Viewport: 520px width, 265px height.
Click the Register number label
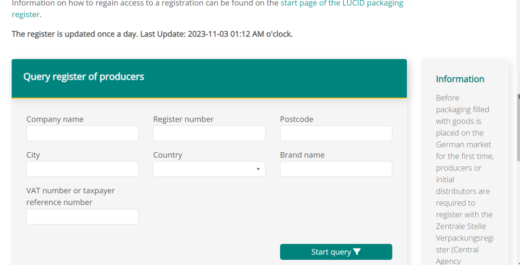(183, 119)
